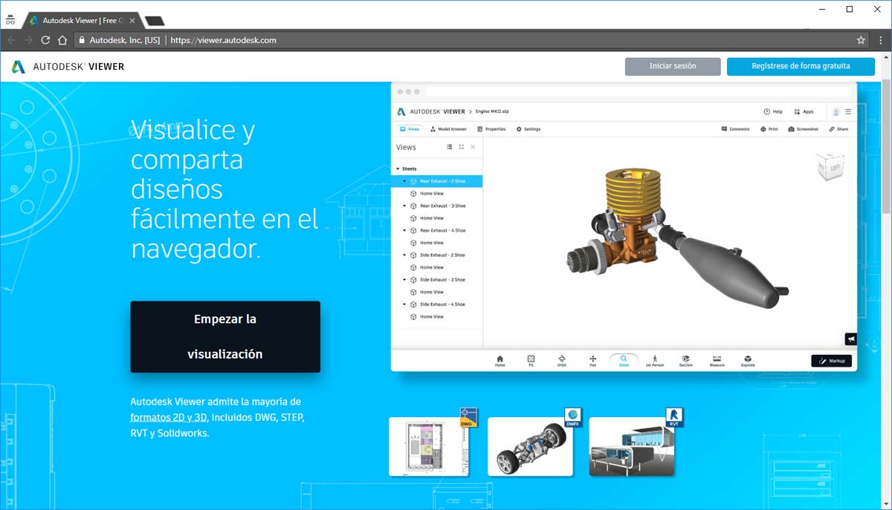The height and width of the screenshot is (510, 892).
Task: Open the Properties tab
Action: (491, 129)
